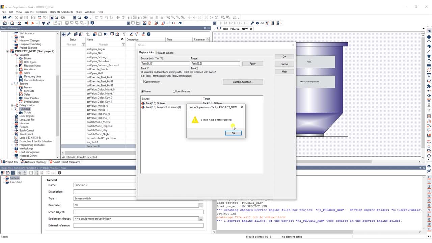Click the Apply button next to Target
432x243 pixels.
(x=252, y=63)
